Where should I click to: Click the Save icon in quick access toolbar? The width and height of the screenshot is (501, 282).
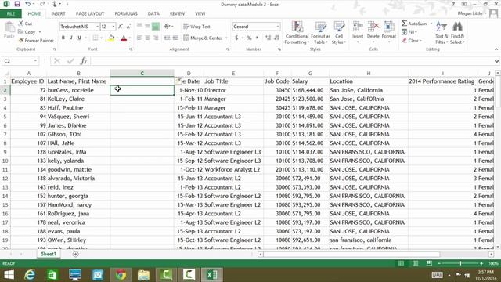click(x=17, y=4)
